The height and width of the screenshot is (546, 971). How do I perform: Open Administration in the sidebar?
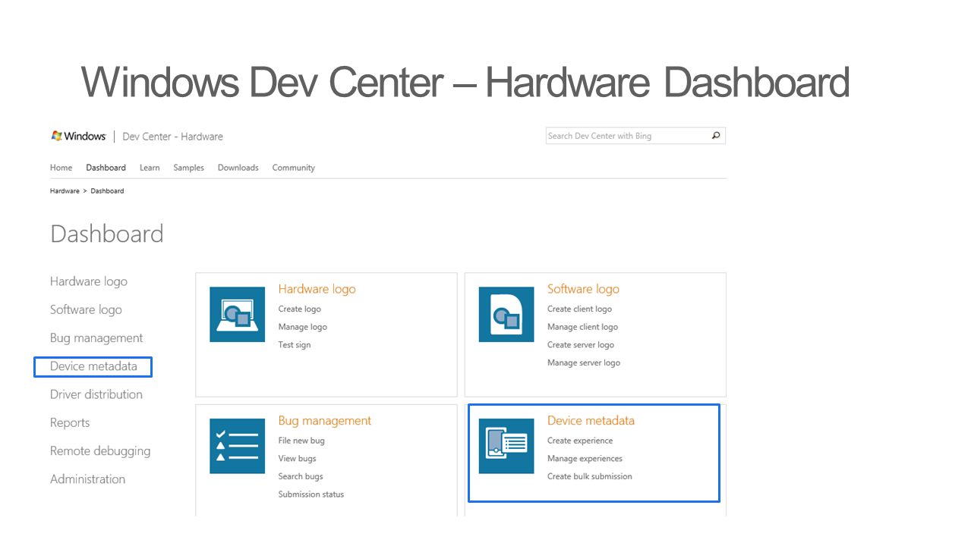tap(88, 479)
